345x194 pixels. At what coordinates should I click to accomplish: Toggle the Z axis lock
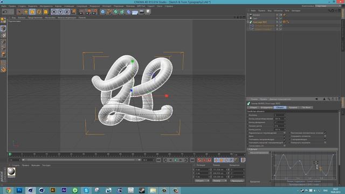[67, 11]
